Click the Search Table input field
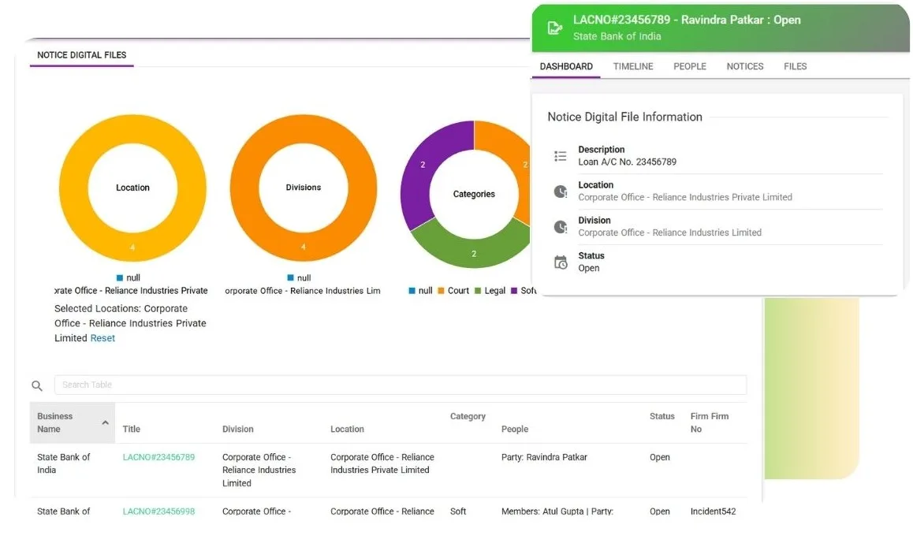The image size is (913, 543). point(400,385)
